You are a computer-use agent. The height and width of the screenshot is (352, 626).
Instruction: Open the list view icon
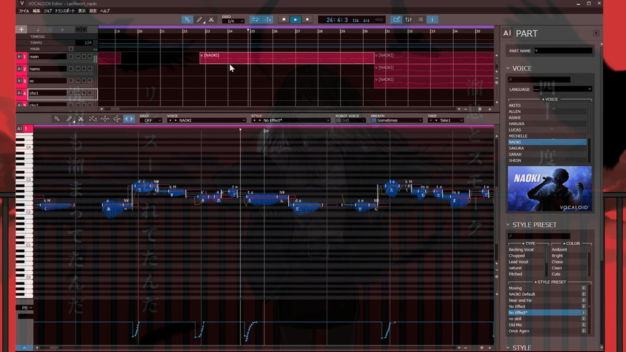pos(421,19)
